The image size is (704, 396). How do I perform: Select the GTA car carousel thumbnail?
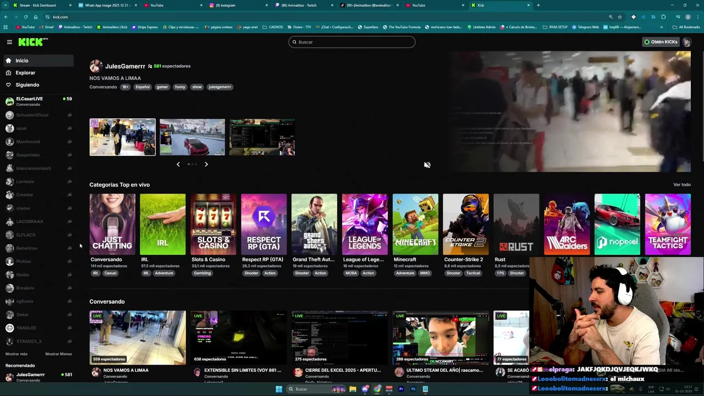[x=192, y=137]
